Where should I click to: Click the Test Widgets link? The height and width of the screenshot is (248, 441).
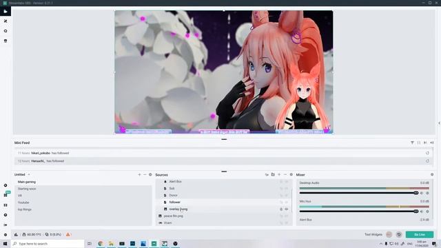tap(373, 234)
